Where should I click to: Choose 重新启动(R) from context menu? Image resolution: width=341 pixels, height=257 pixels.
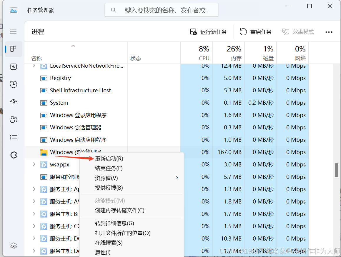pyautogui.click(x=132, y=159)
